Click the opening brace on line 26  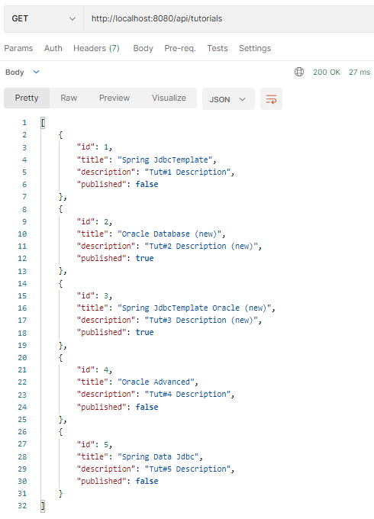[x=60, y=432]
